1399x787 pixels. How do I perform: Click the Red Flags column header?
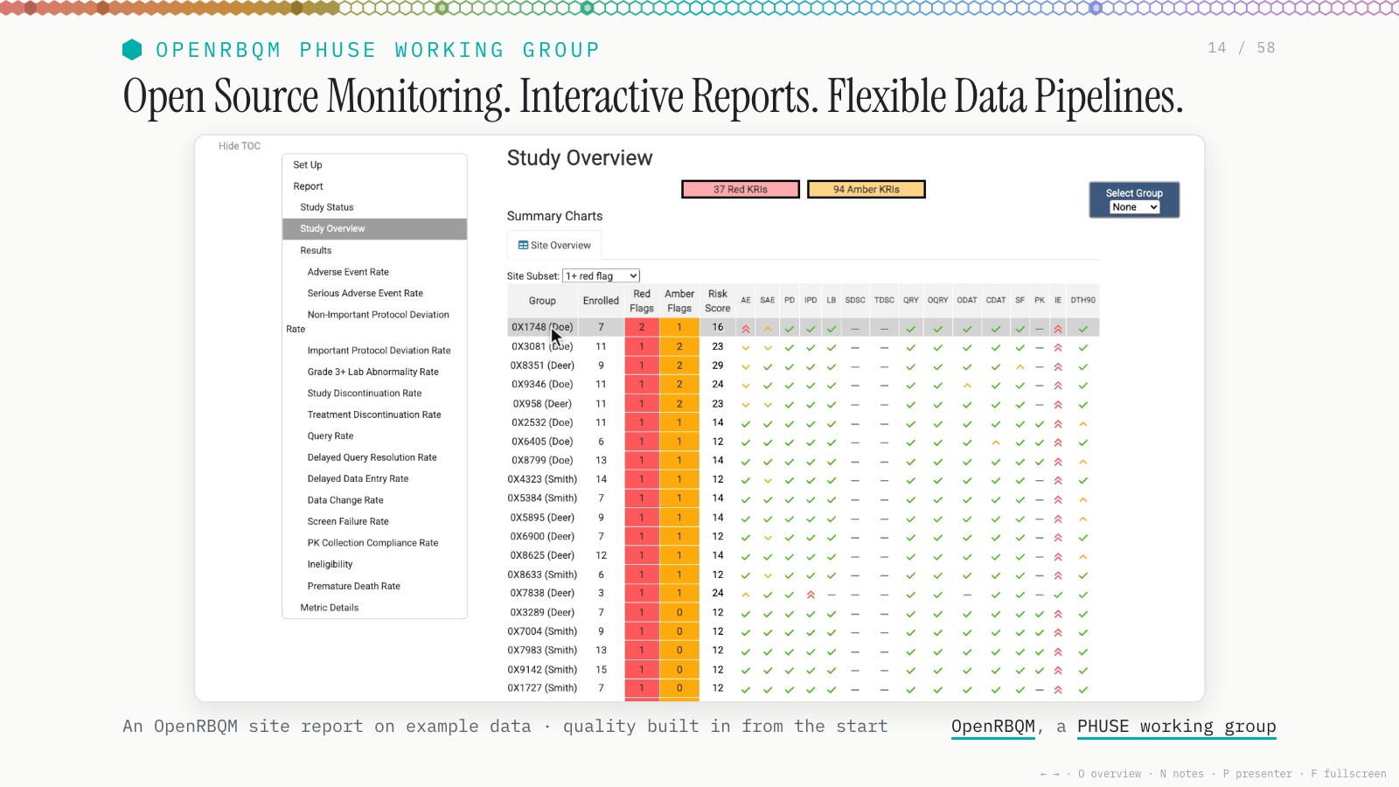coord(642,301)
